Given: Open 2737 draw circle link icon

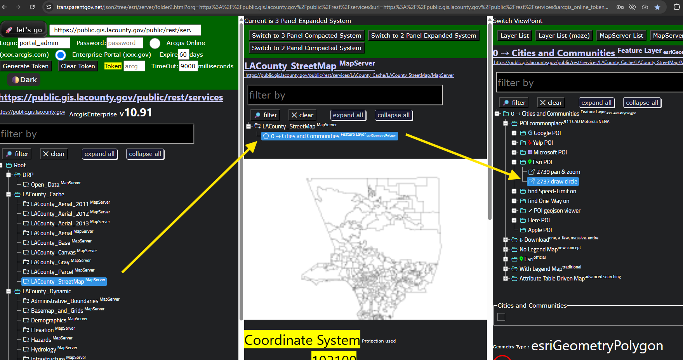Looking at the screenshot, I should coord(532,182).
